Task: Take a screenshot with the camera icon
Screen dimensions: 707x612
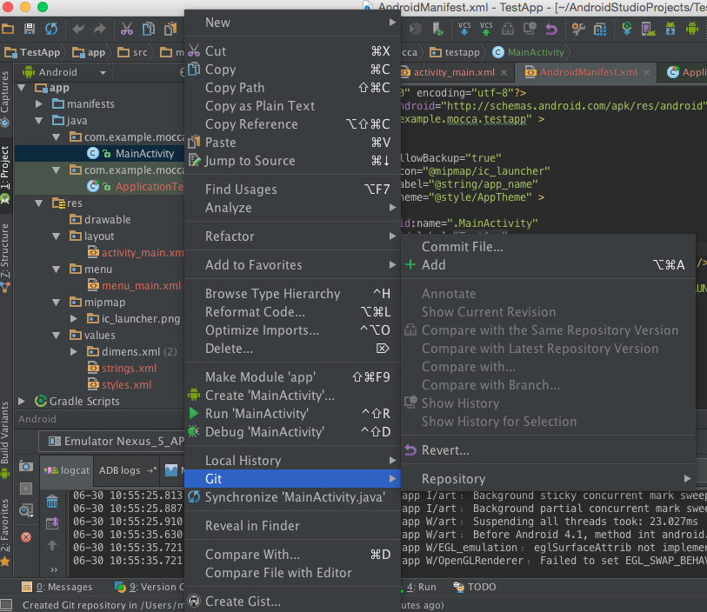Action: [x=26, y=467]
